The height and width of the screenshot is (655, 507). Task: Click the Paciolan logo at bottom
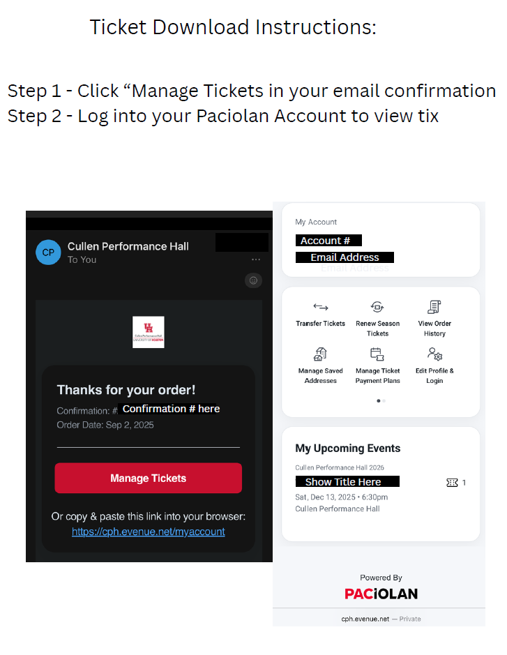click(381, 594)
